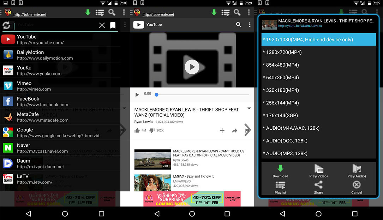The image size is (383, 220).
Task: Choose the 256x144 MP4 option
Action: click(x=318, y=103)
